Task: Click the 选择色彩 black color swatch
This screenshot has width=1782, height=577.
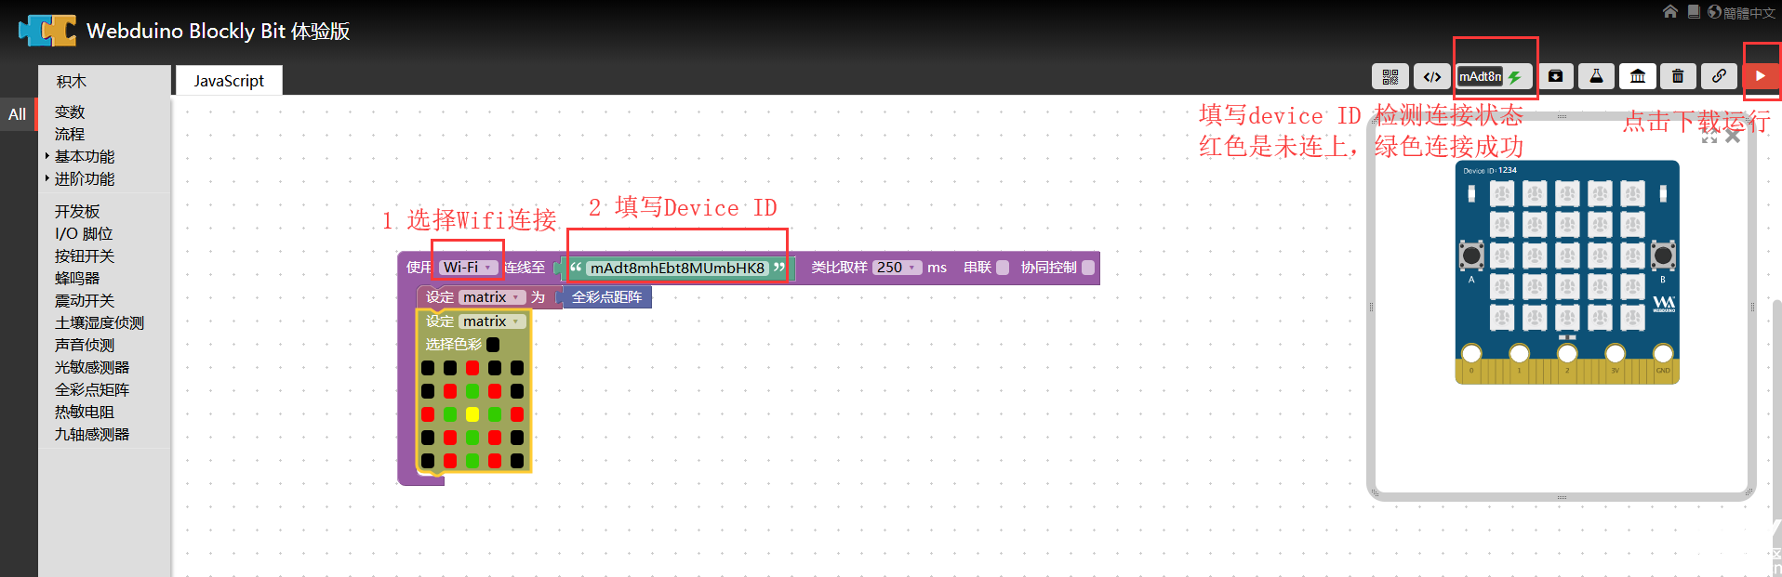Action: point(493,345)
